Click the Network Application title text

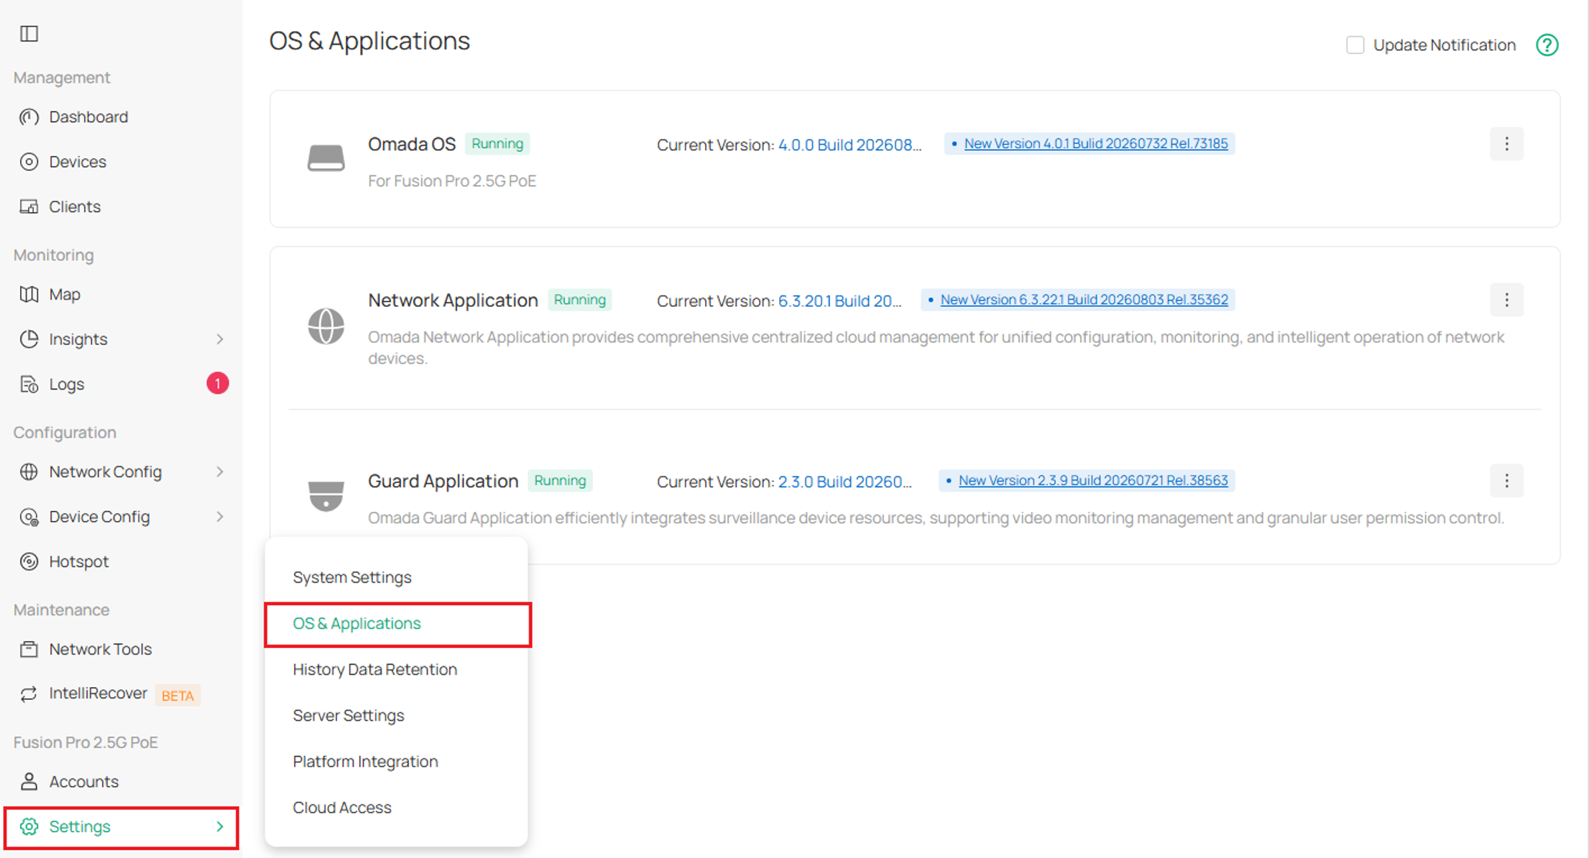(453, 300)
